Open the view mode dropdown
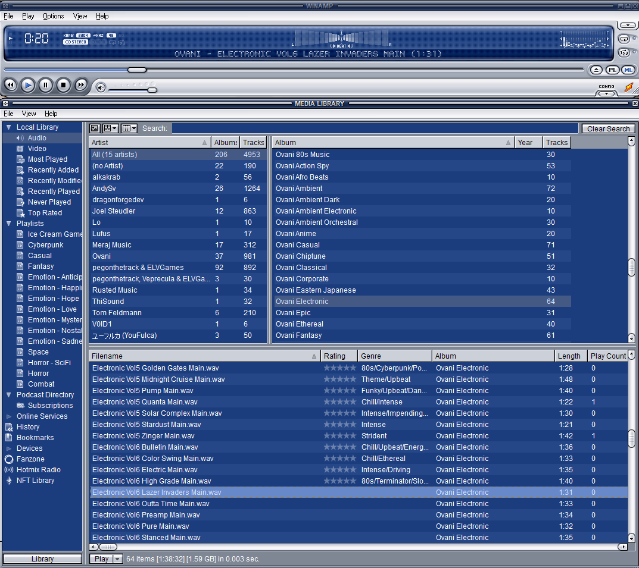 tap(110, 128)
